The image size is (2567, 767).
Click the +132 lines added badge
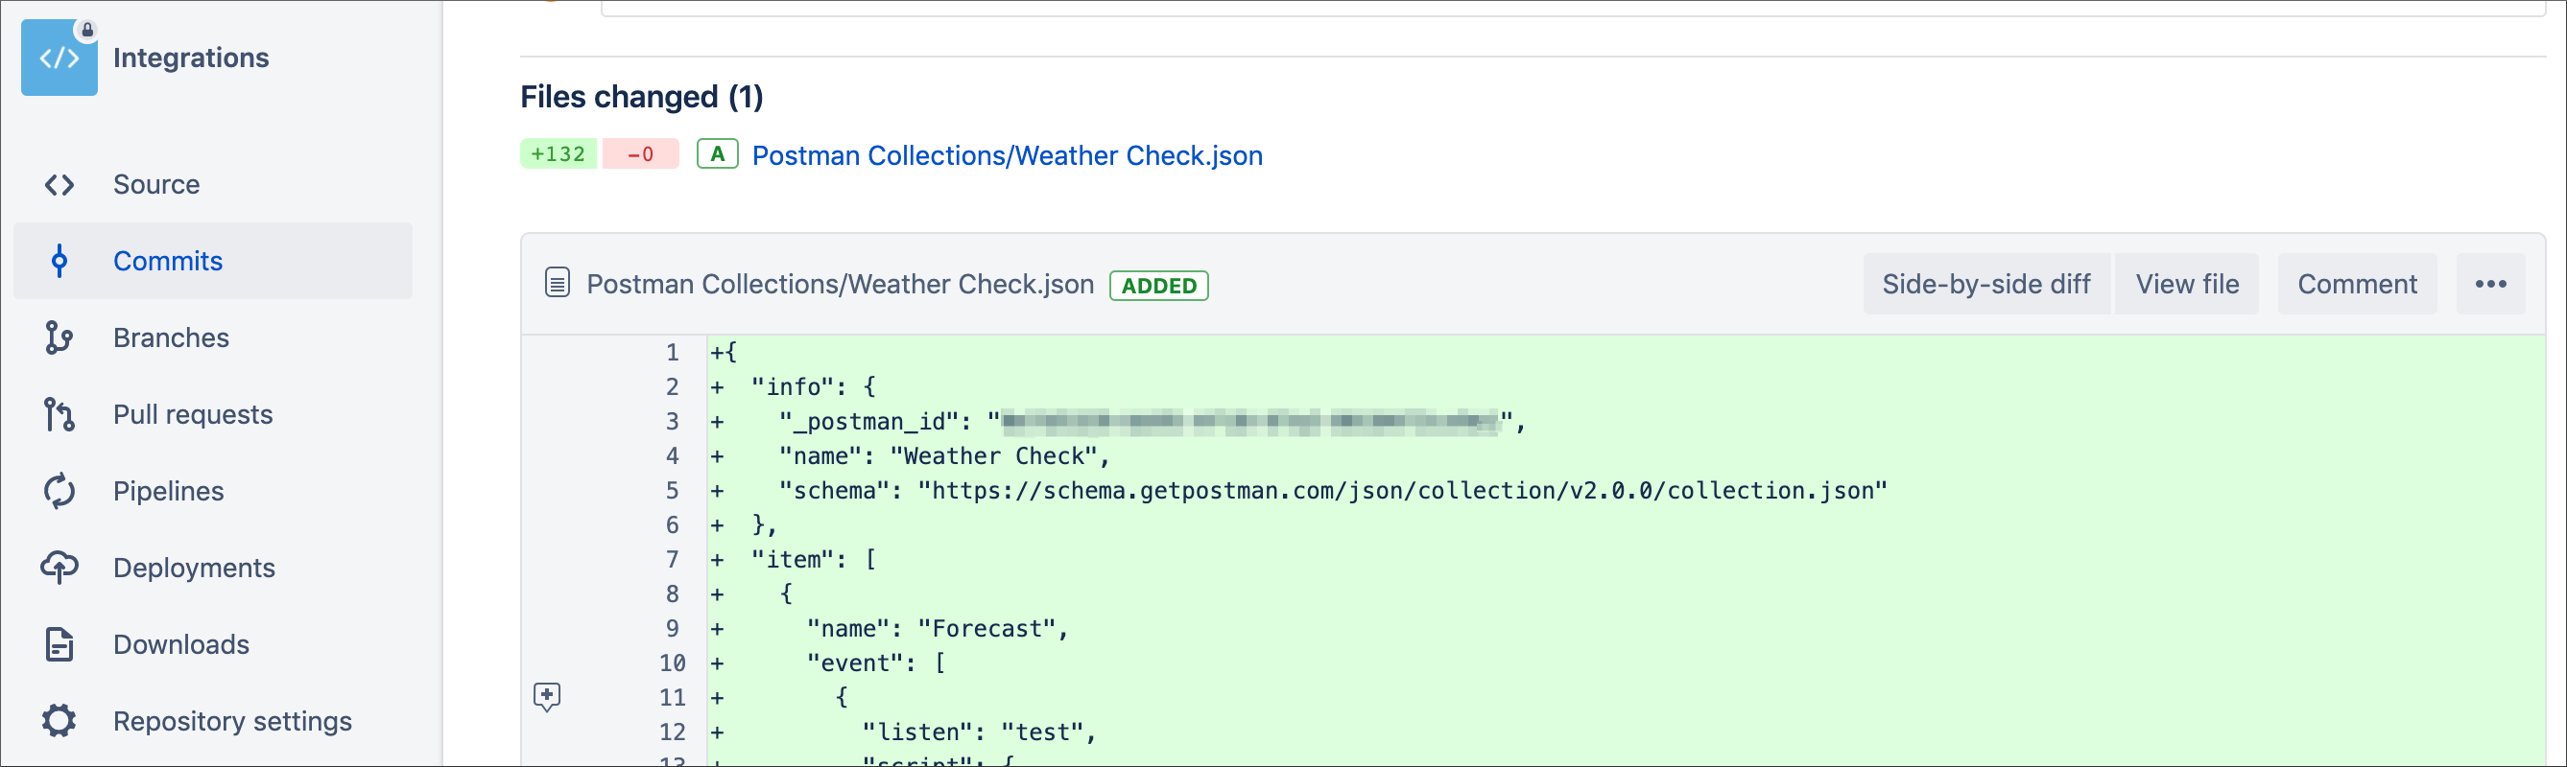tap(559, 154)
